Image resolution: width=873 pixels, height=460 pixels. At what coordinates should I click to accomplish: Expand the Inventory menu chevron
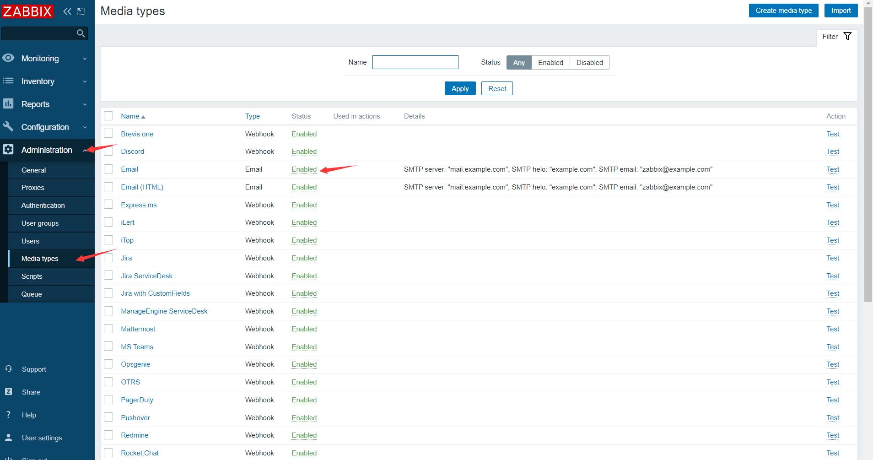(x=85, y=81)
